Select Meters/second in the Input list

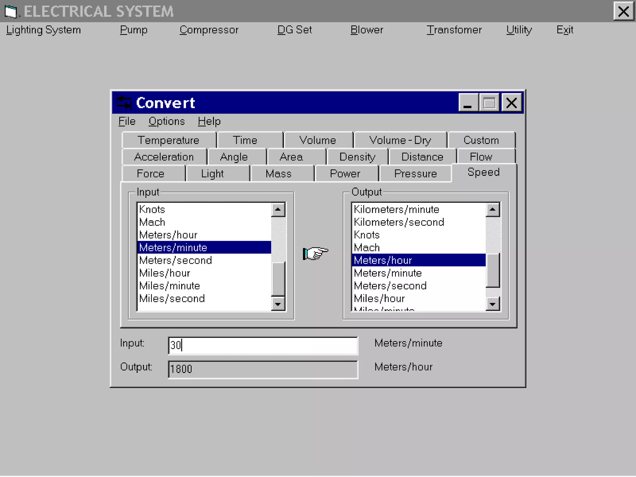175,260
